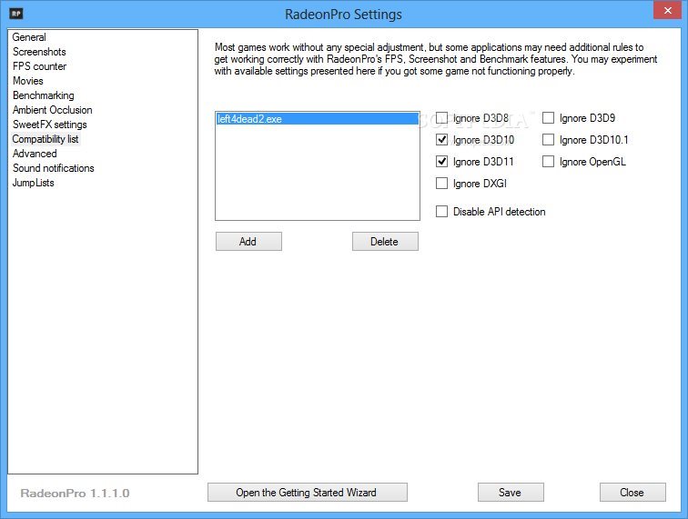
Task: Open the Getting Started Wizard
Action: click(x=308, y=493)
